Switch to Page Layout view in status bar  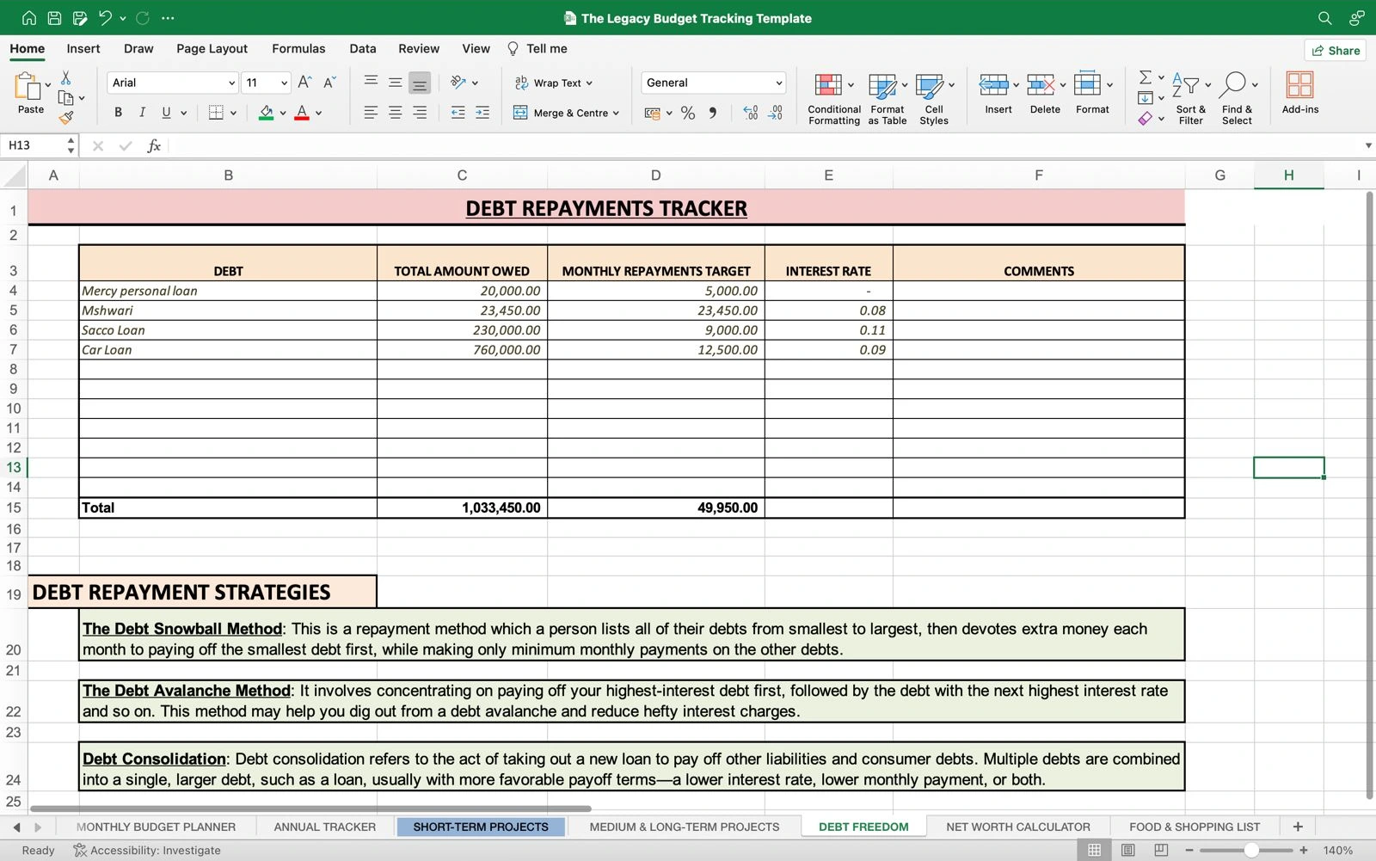(x=1127, y=850)
